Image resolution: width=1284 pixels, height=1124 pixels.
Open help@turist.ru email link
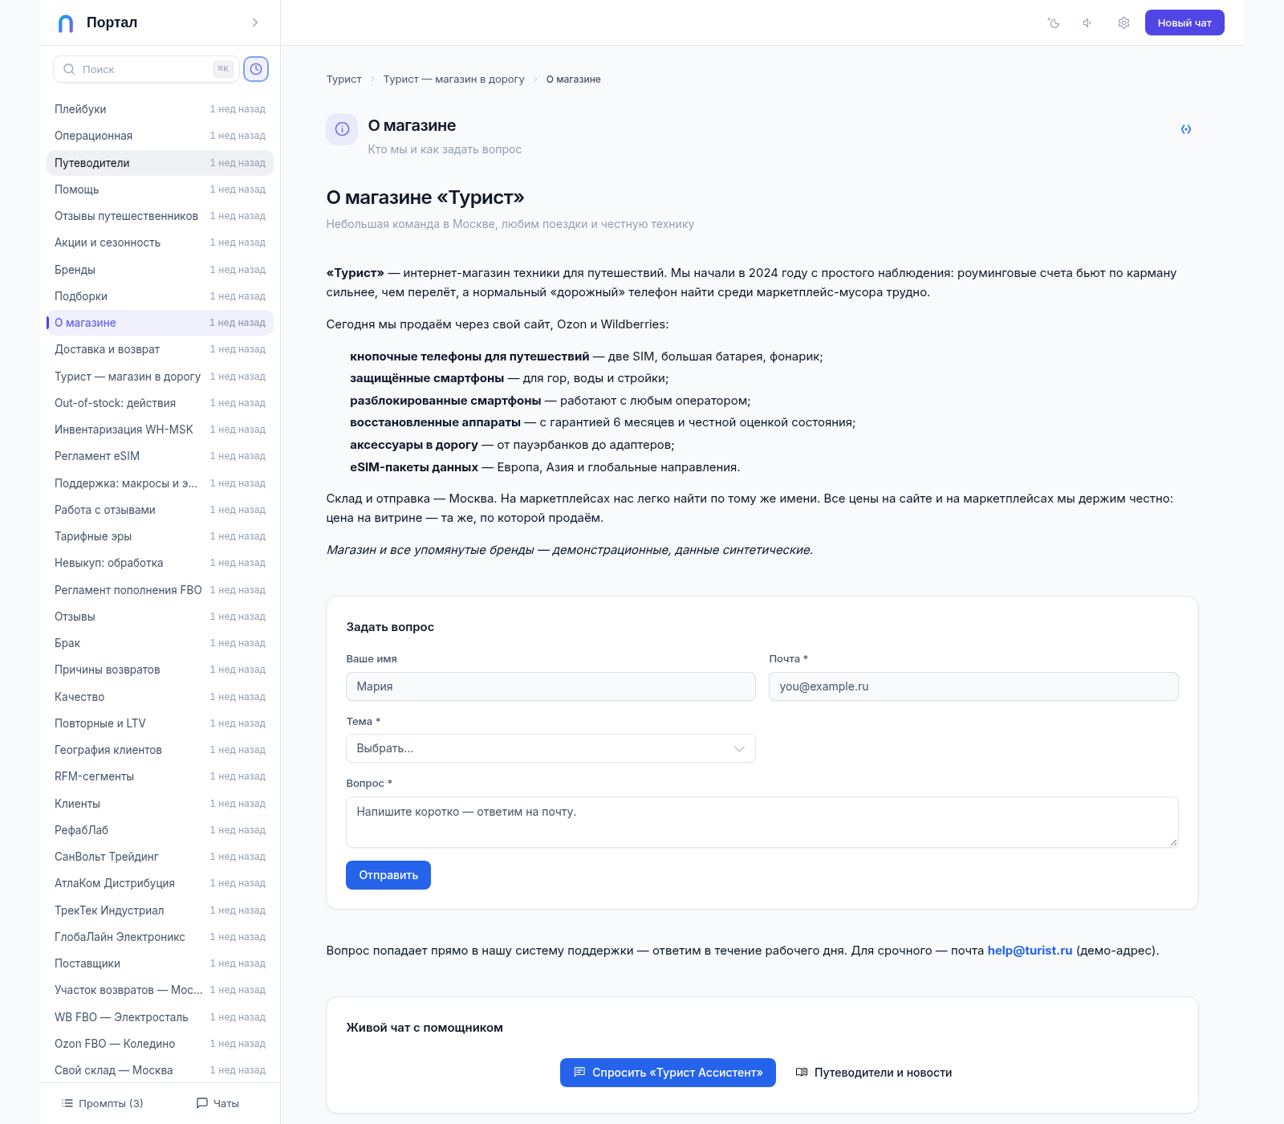coord(1030,951)
